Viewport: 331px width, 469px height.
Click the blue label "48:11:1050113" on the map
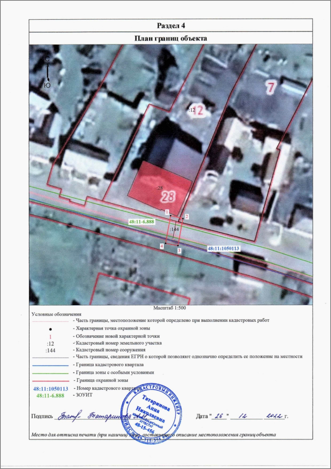pyautogui.click(x=223, y=248)
